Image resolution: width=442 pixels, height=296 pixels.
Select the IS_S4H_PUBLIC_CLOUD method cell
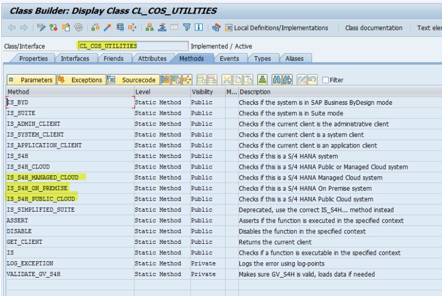[x=70, y=199]
